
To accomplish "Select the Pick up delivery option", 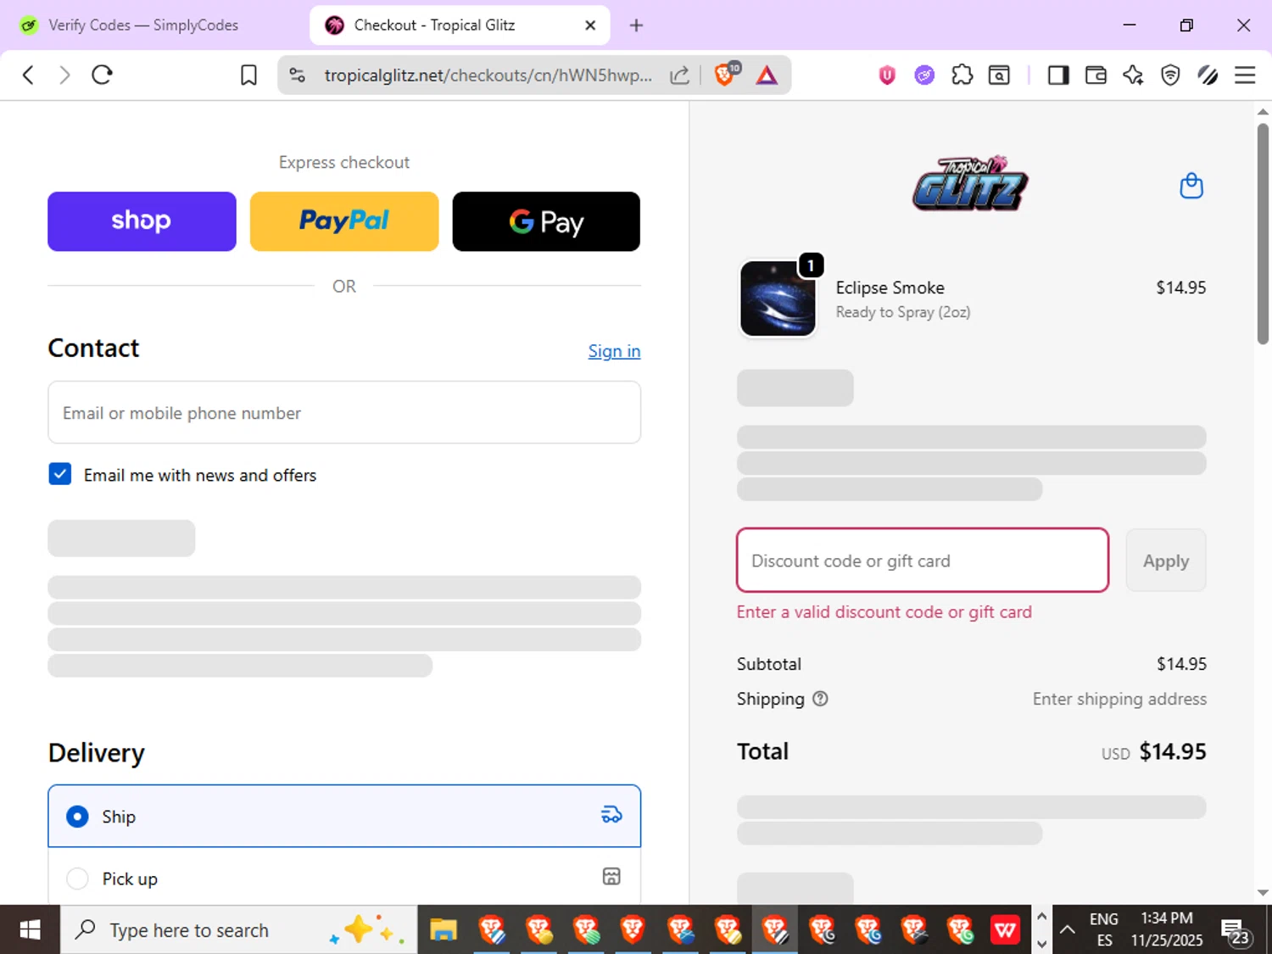I will 344,878.
